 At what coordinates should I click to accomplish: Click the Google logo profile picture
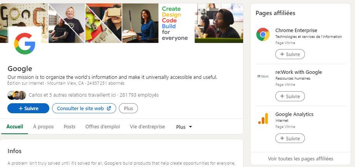pyautogui.click(x=24, y=44)
